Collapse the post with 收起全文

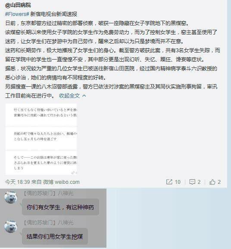[69, 96]
